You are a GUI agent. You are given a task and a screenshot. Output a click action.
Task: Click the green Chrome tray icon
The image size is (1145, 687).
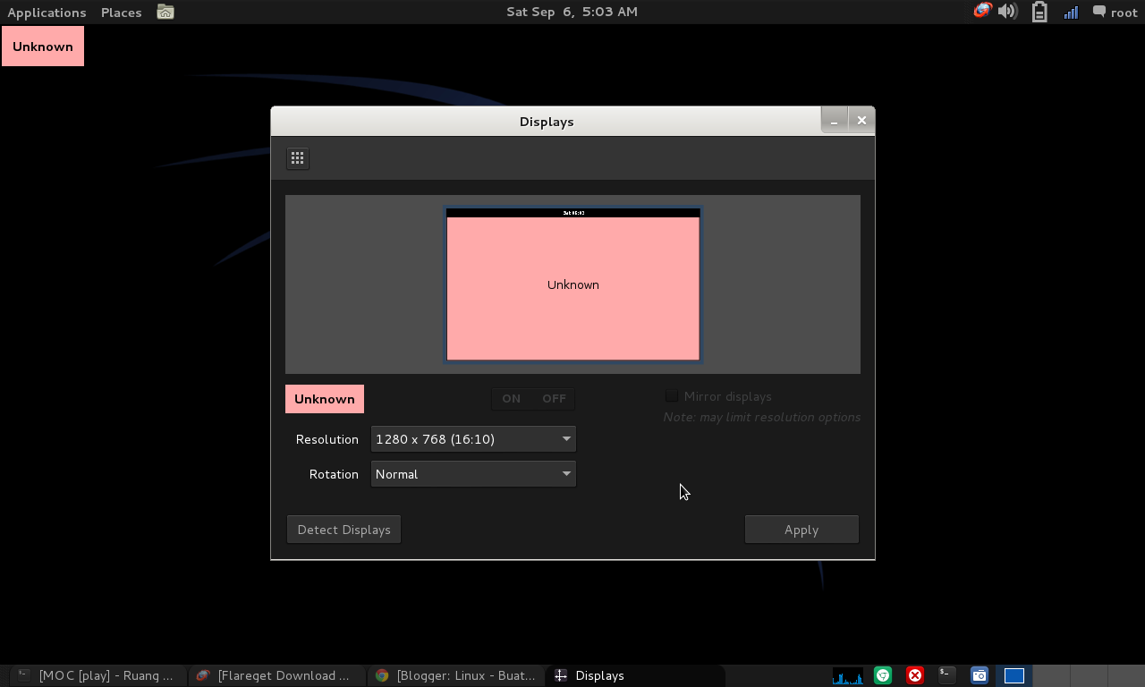click(883, 675)
